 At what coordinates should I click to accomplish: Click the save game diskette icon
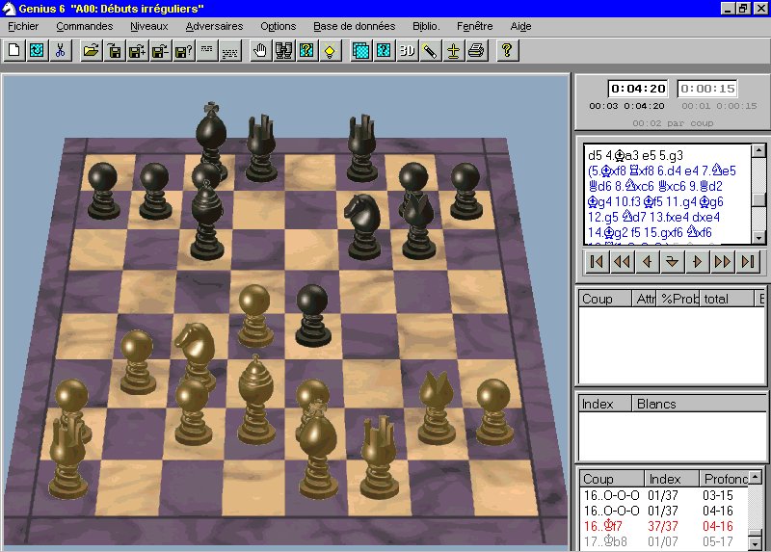pyautogui.click(x=114, y=50)
